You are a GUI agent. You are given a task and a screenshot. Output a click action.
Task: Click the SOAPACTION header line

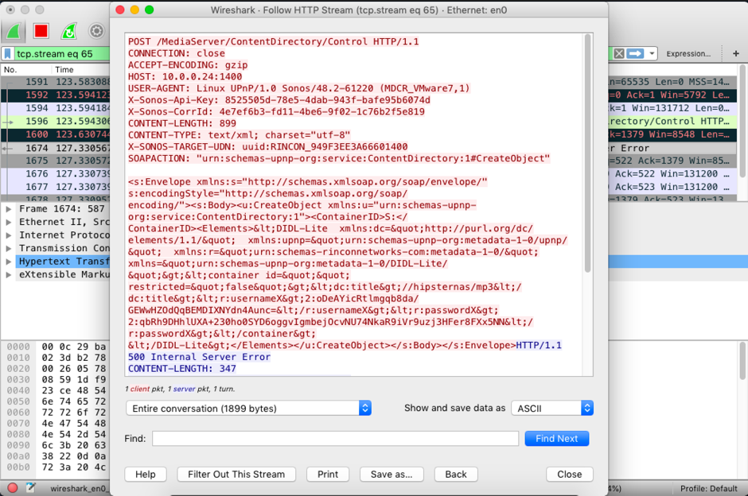tap(339, 159)
